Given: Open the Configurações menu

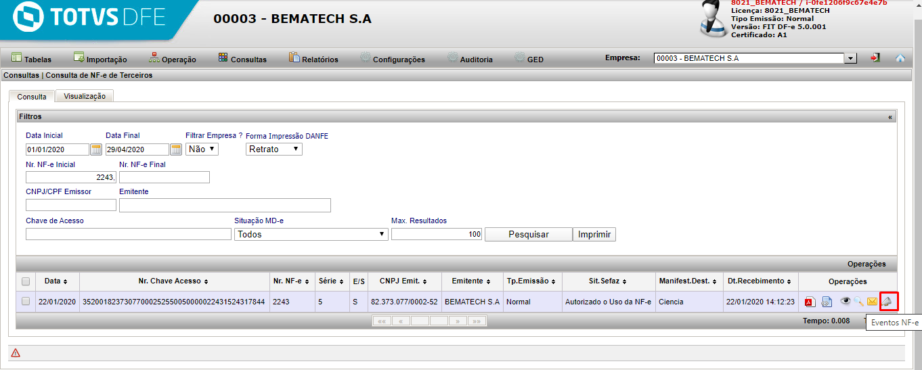Looking at the screenshot, I should 393,59.
